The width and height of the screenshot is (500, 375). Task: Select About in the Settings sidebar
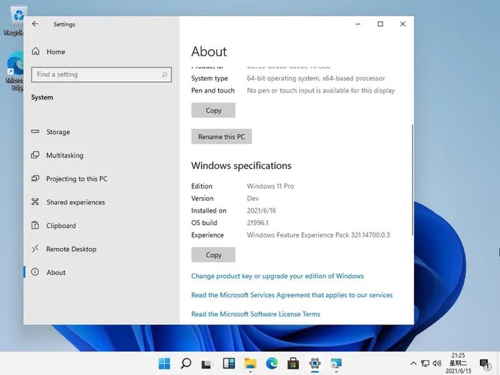click(56, 272)
